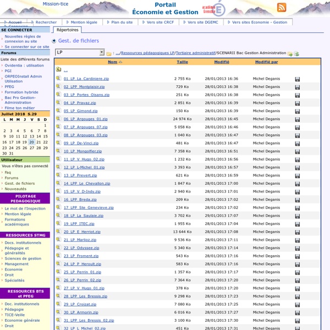
Task: Open 15_LP_V_D-Indy.zip file link
Action: tap(82, 191)
